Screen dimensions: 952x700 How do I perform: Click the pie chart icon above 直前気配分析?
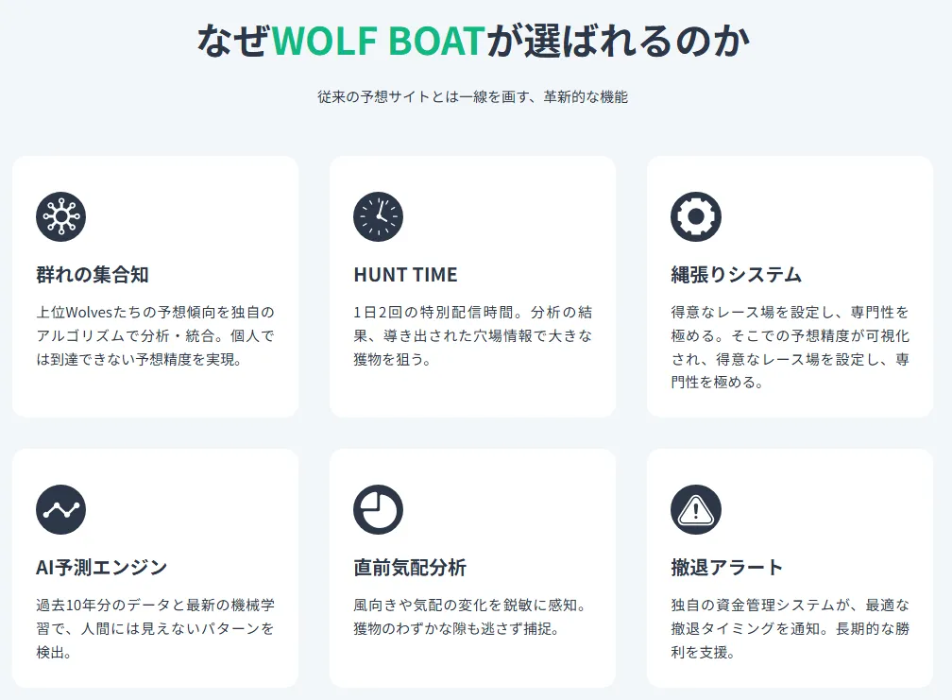pyautogui.click(x=378, y=509)
